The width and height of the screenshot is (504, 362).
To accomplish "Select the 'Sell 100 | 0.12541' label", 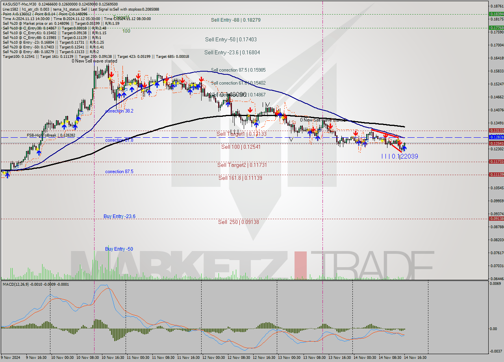I will (x=241, y=147).
